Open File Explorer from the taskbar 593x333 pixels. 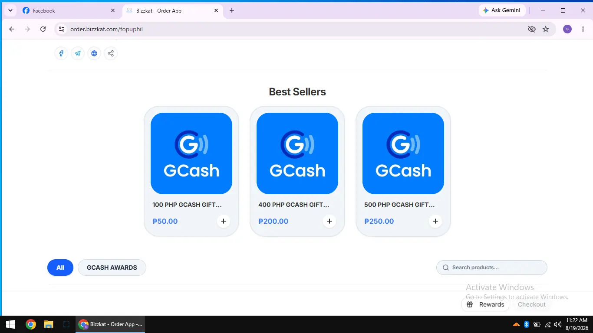(x=48, y=324)
